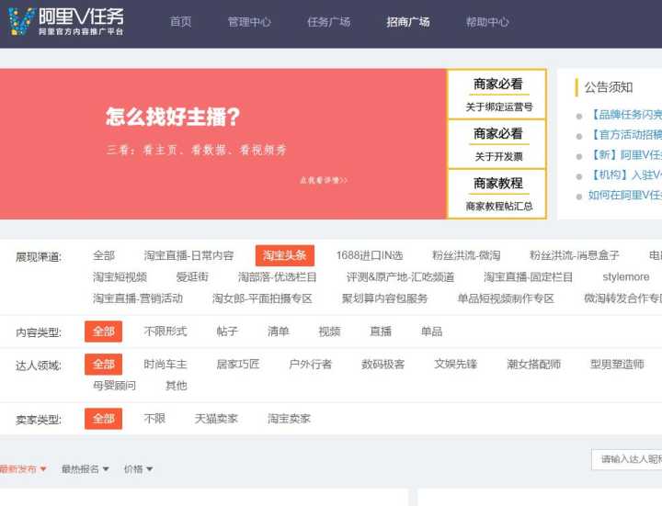Filter by 文娱先锋 domain

(x=455, y=365)
